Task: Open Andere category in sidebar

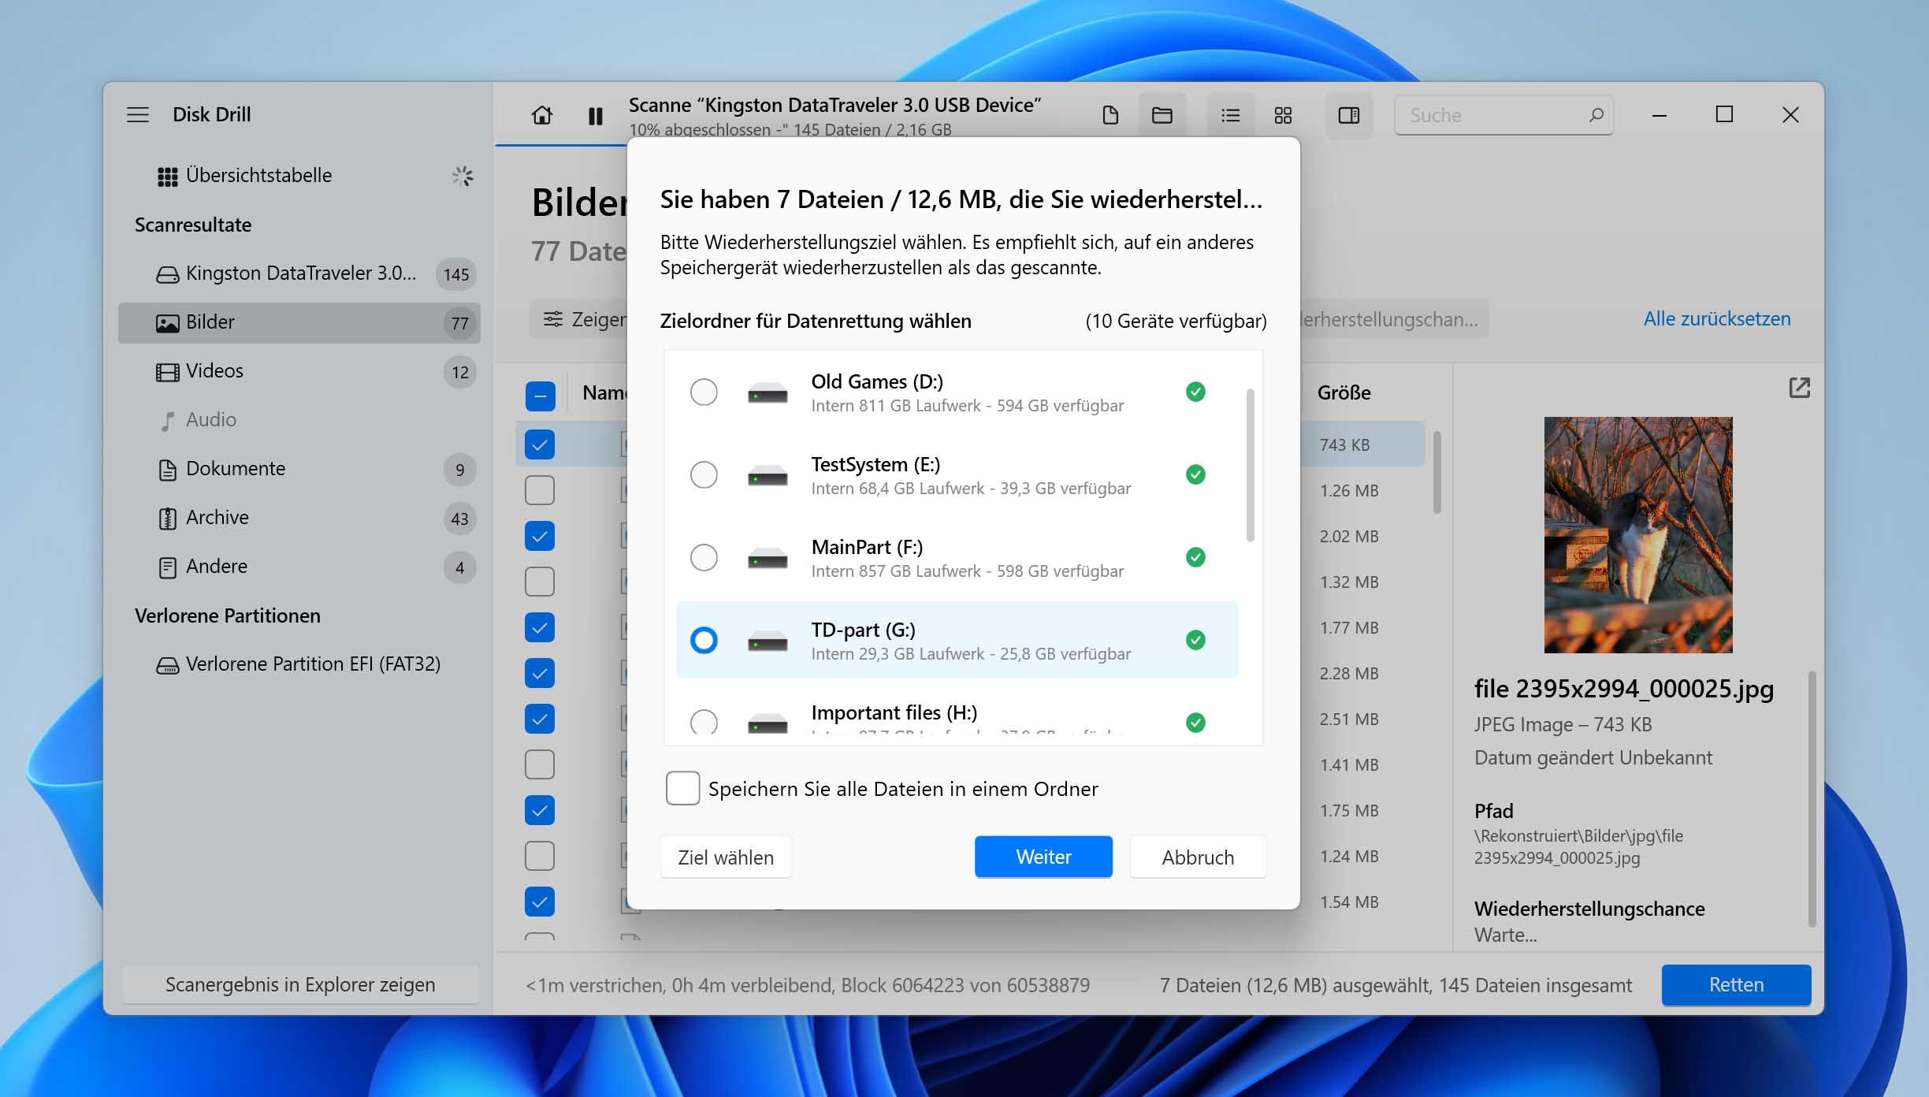Action: click(299, 567)
